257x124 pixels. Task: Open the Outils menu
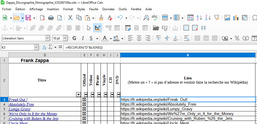point(123,9)
